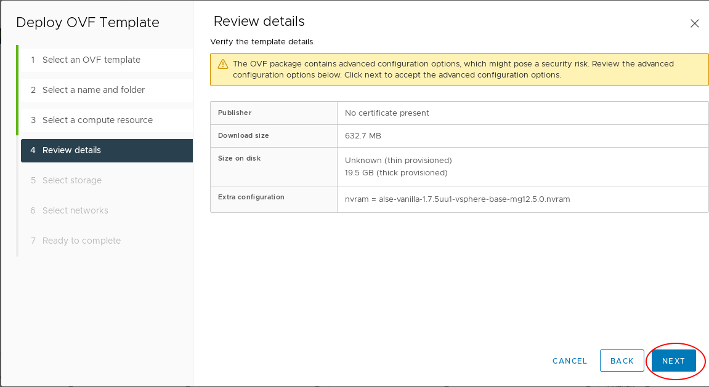Screen dimensions: 709x387
Task: Click '19.5 GB (thick provisioned)' text
Action: [396, 172]
